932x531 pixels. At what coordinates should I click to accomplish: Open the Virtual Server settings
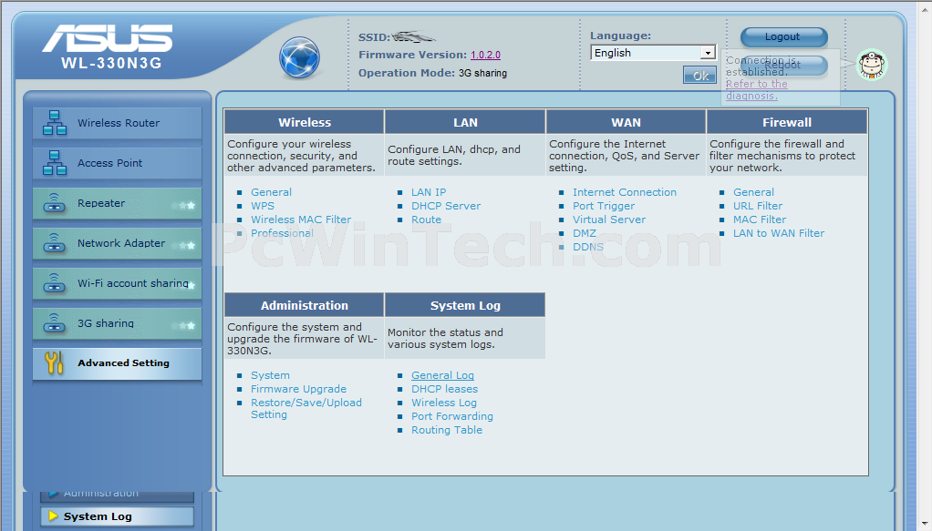pos(609,220)
